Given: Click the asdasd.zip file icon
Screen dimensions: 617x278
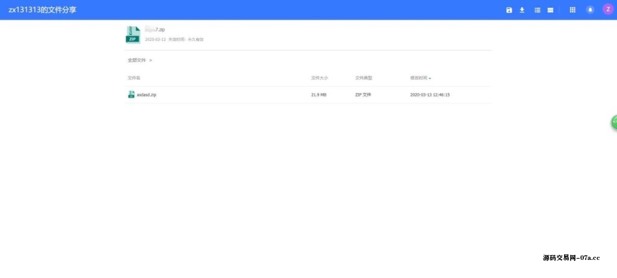Looking at the screenshot, I should click(x=131, y=95).
